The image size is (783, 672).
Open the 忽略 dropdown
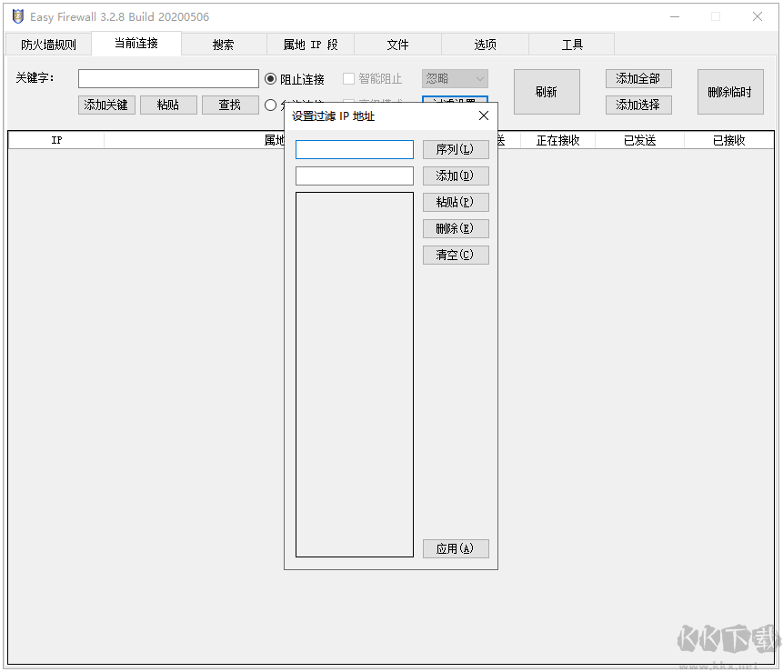click(x=455, y=78)
